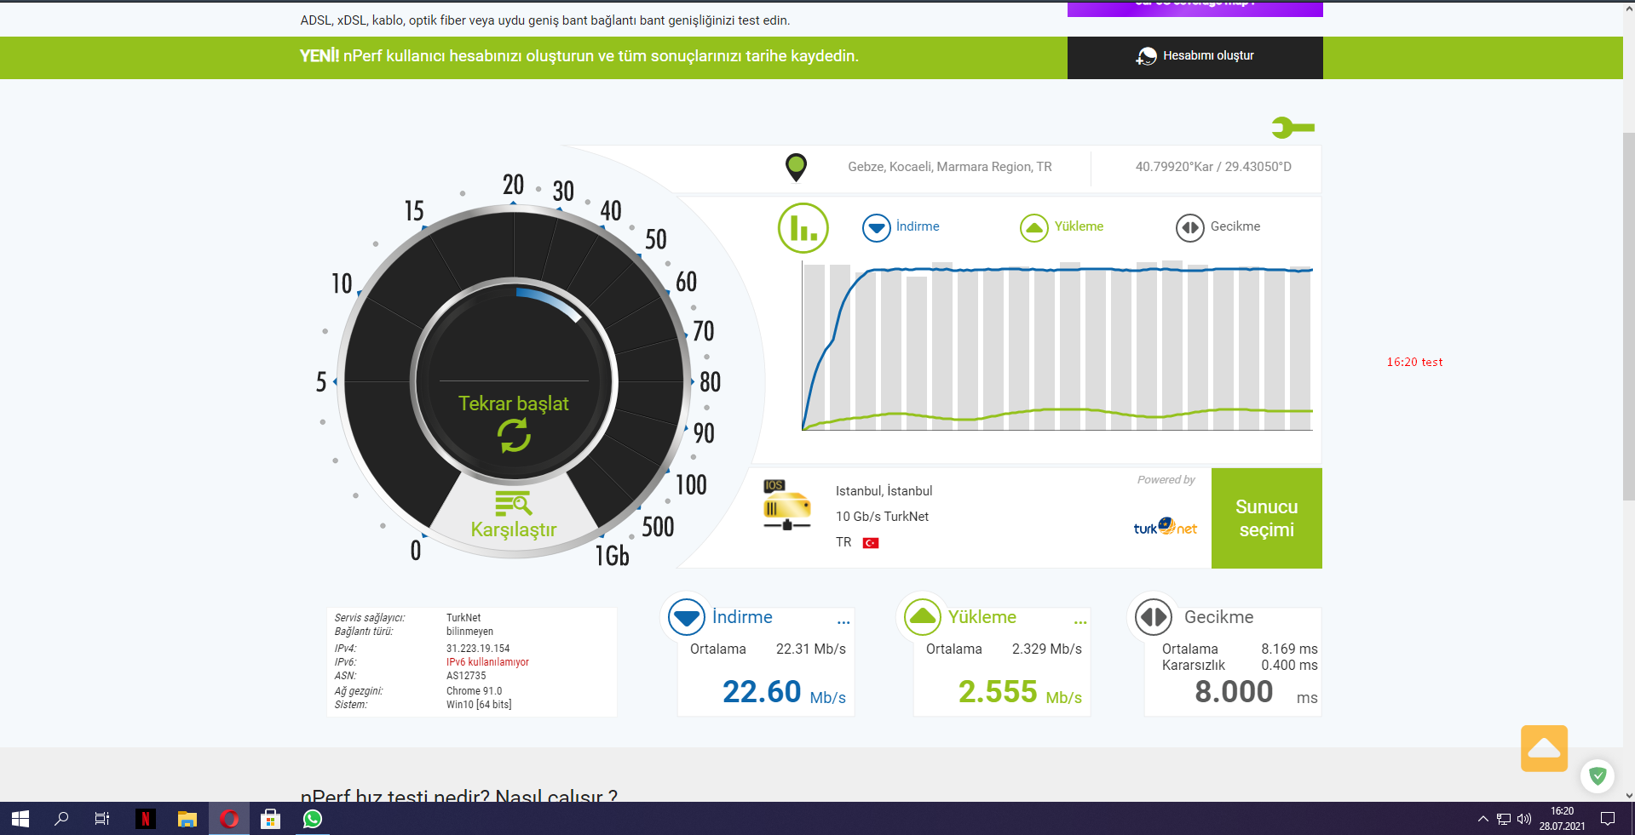Click the heading nPerf hız testi nedir
Image resolution: width=1635 pixels, height=835 pixels.
[x=458, y=797]
